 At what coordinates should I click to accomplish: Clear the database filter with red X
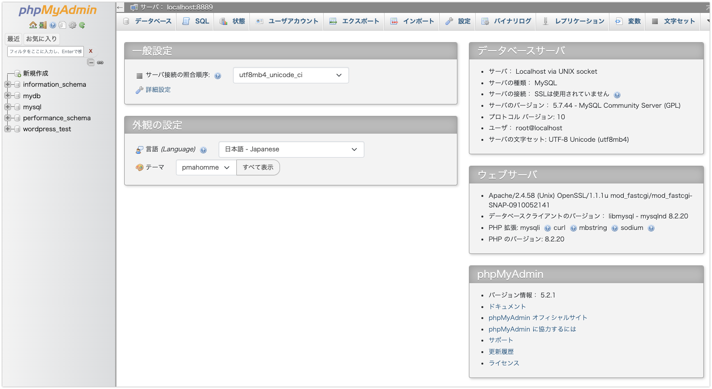91,51
